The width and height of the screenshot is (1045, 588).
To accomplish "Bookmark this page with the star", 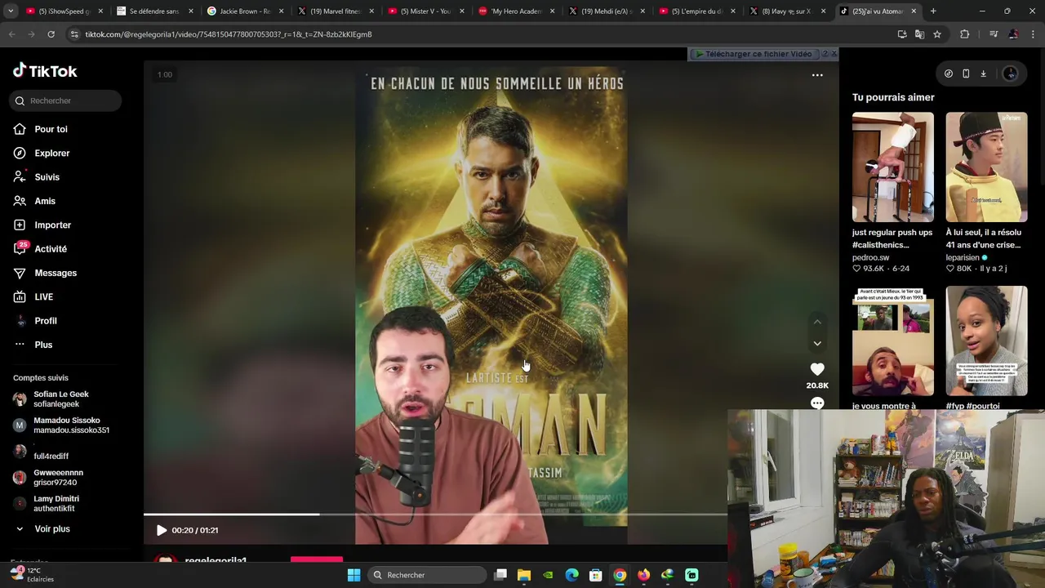I will coord(937,34).
